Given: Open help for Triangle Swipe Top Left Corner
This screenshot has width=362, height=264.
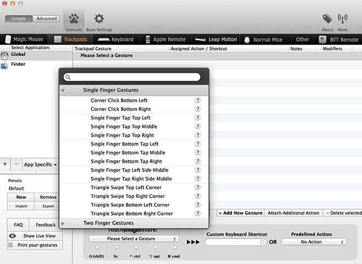Looking at the screenshot, I should [197, 187].
